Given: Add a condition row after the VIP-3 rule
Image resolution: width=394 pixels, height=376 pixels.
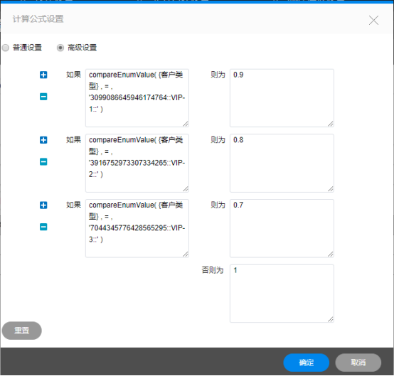Looking at the screenshot, I should (x=43, y=205).
